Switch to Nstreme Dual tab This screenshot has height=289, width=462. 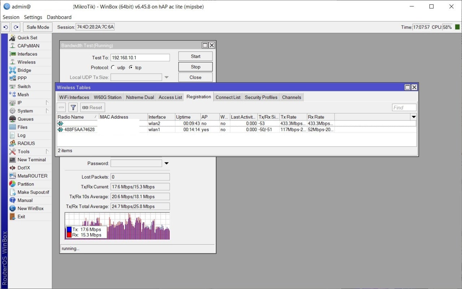pyautogui.click(x=140, y=97)
